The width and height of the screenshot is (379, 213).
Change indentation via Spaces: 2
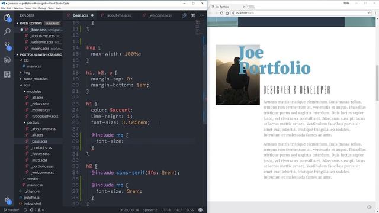click(150, 210)
